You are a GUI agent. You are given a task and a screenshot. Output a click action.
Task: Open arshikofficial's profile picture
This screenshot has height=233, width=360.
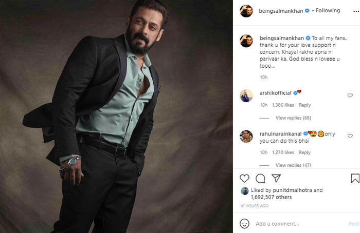click(246, 95)
